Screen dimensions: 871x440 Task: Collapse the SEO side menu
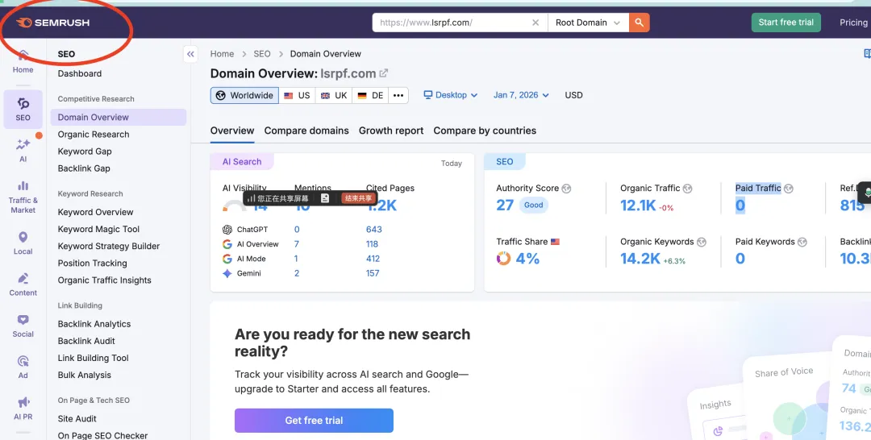tap(190, 54)
